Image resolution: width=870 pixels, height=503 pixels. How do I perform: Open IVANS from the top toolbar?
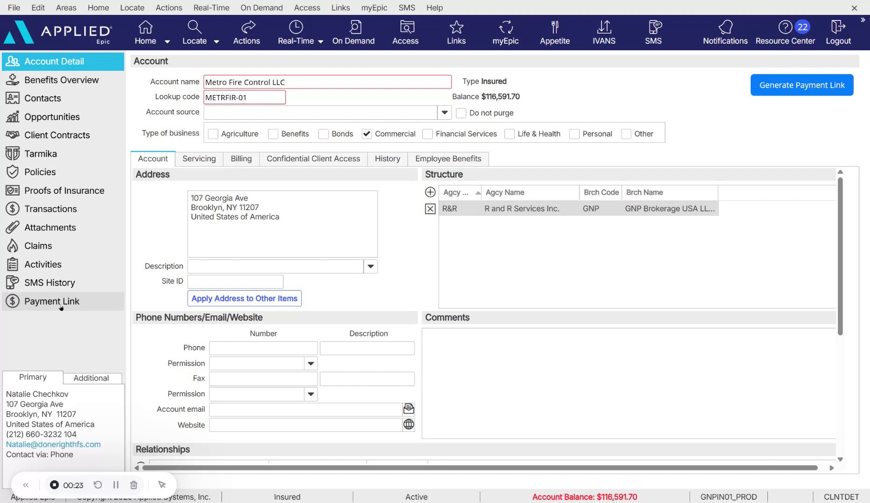tap(604, 32)
